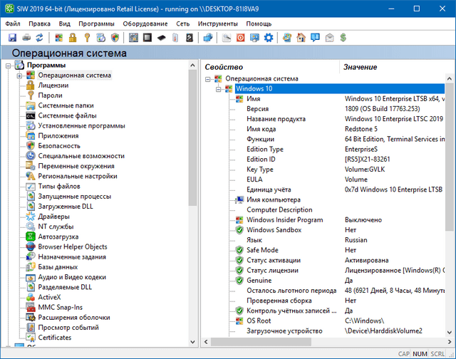
Task: Collapse the Windows 10 node in properties
Action: click(218, 89)
